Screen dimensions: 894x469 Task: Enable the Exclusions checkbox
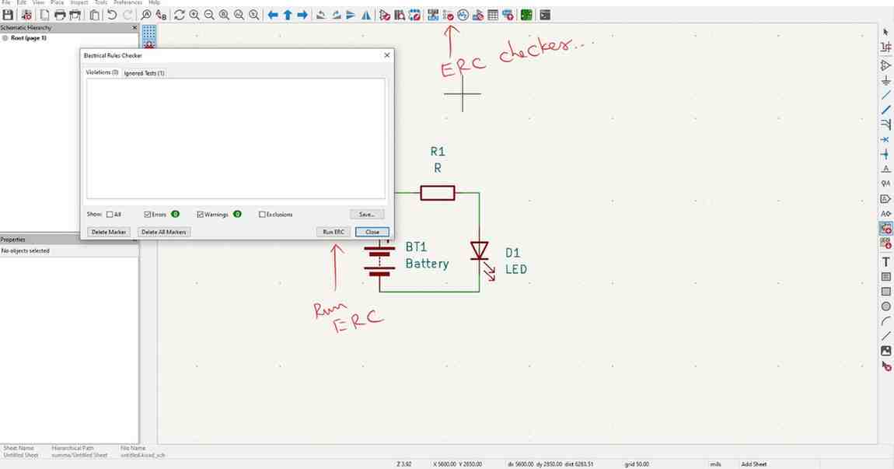(x=262, y=215)
